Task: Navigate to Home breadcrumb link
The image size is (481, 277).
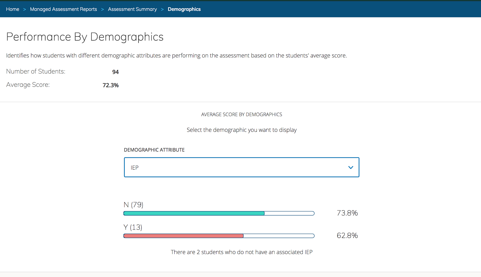Action: (12, 9)
